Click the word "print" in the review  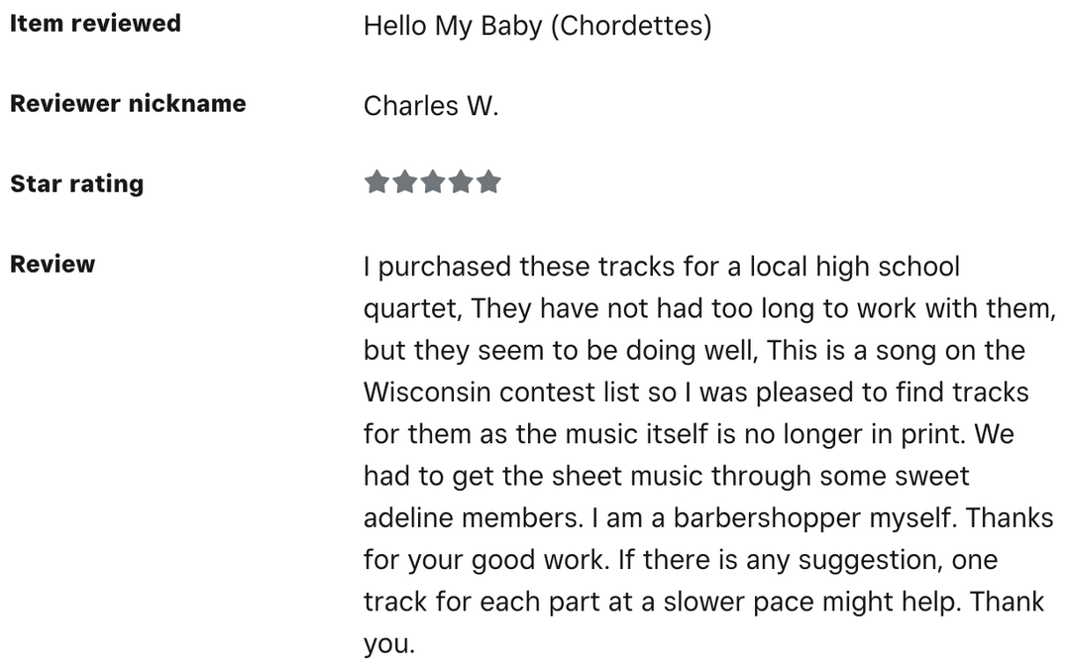click(x=984, y=434)
